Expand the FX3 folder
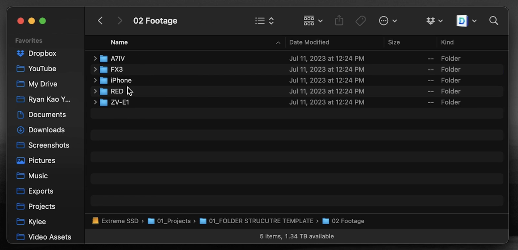Image resolution: width=518 pixels, height=250 pixels. click(95, 70)
